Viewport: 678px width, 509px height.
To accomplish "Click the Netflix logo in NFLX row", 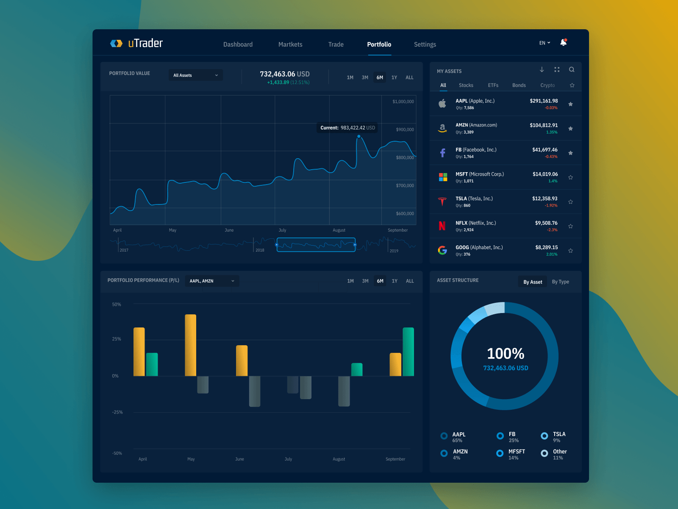I will point(442,226).
